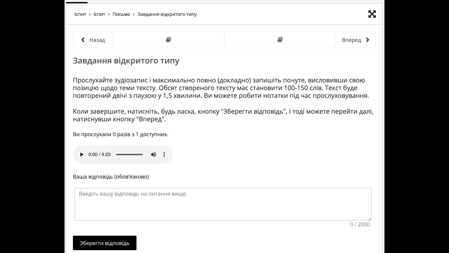This screenshot has height=253, width=449.
Task: Click the audio time display 0:00 / 4:23
Action: [x=100, y=155]
